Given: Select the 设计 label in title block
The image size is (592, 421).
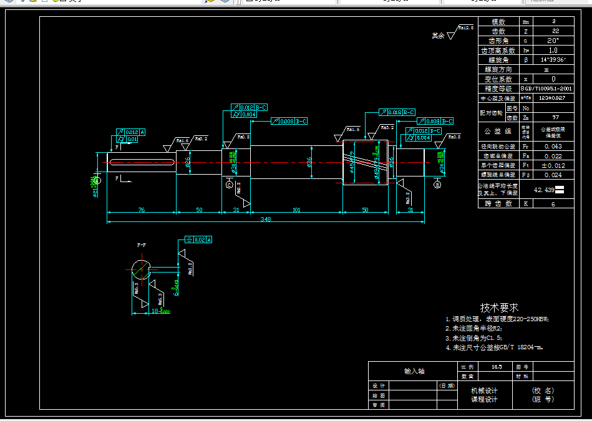Looking at the screenshot, I should [379, 385].
